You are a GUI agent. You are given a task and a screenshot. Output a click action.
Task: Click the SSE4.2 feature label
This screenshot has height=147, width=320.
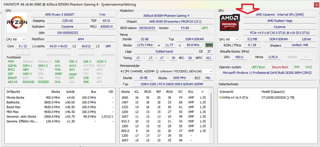(x=43, y=66)
